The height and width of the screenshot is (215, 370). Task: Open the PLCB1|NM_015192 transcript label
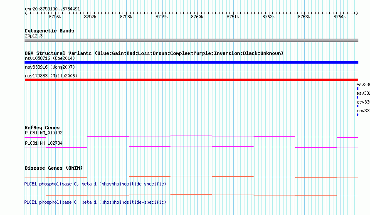[x=44, y=133]
